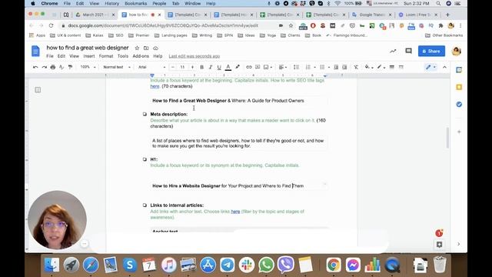Open the 100% zoom dropdown
Viewport: 492px width, 277px height.
pos(88,67)
